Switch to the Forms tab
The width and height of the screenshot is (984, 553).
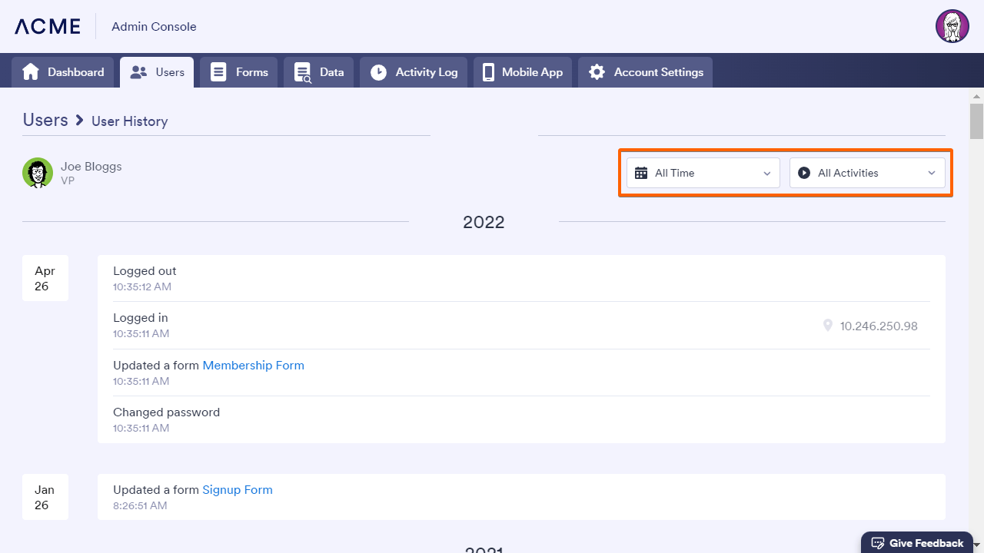point(239,72)
